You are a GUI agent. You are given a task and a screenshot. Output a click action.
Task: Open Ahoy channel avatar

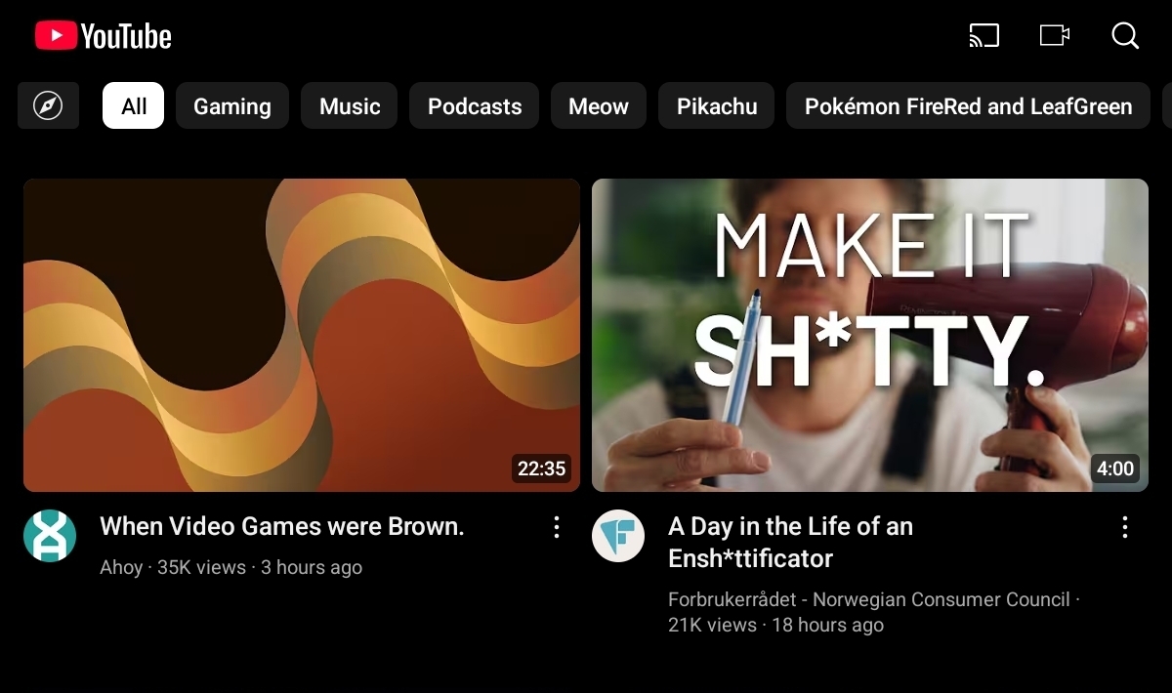[x=50, y=536]
